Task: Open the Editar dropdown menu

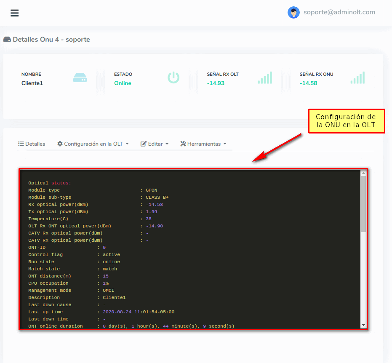Action: point(155,144)
